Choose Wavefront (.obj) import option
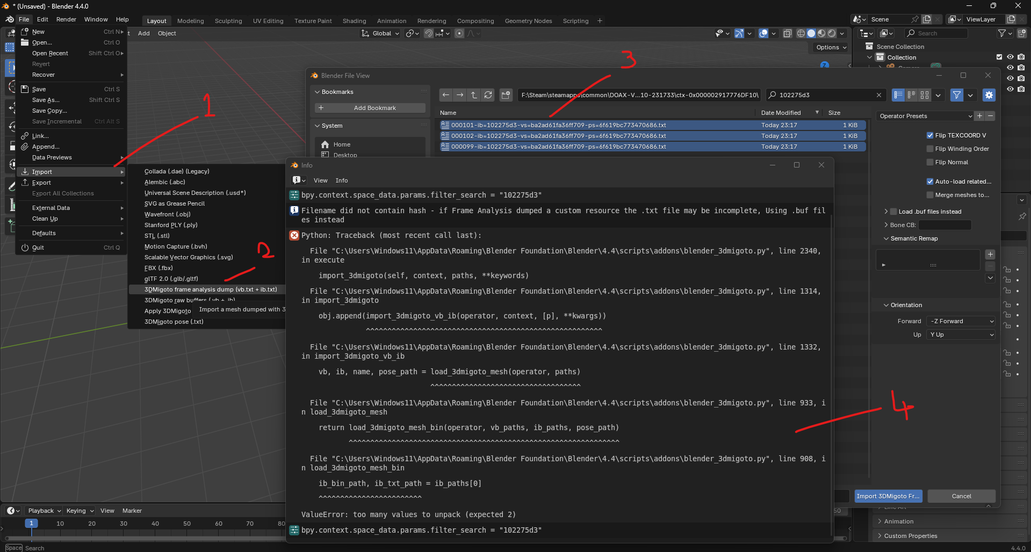This screenshot has width=1031, height=552. click(x=168, y=214)
